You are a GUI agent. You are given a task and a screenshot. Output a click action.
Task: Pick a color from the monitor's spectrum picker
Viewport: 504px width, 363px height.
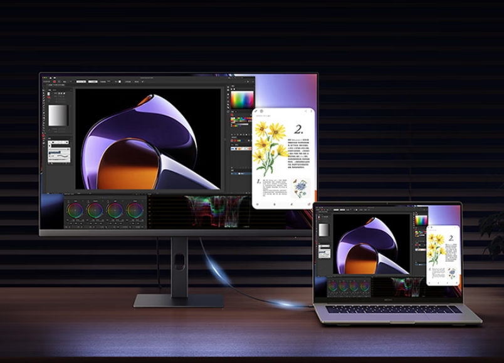[242, 100]
